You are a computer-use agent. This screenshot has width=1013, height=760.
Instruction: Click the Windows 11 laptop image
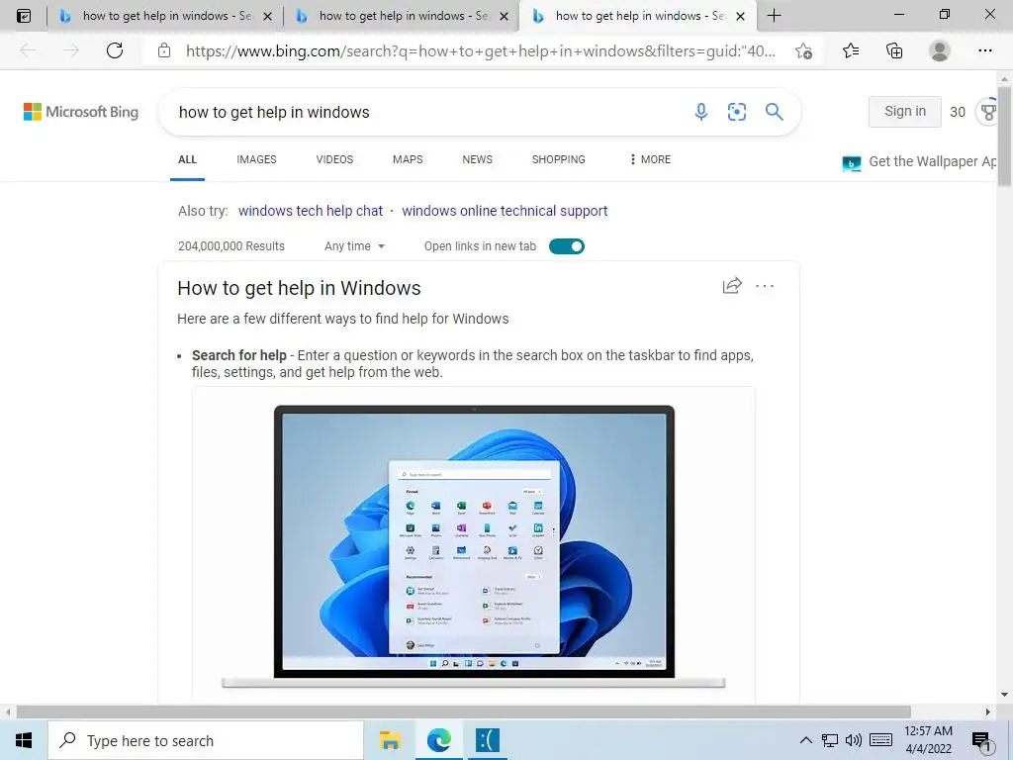[474, 546]
